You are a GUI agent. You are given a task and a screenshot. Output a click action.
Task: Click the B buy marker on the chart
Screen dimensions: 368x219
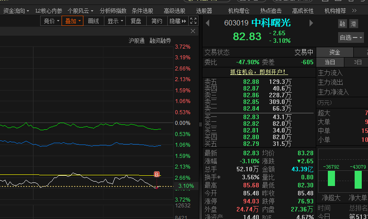pos(157,174)
